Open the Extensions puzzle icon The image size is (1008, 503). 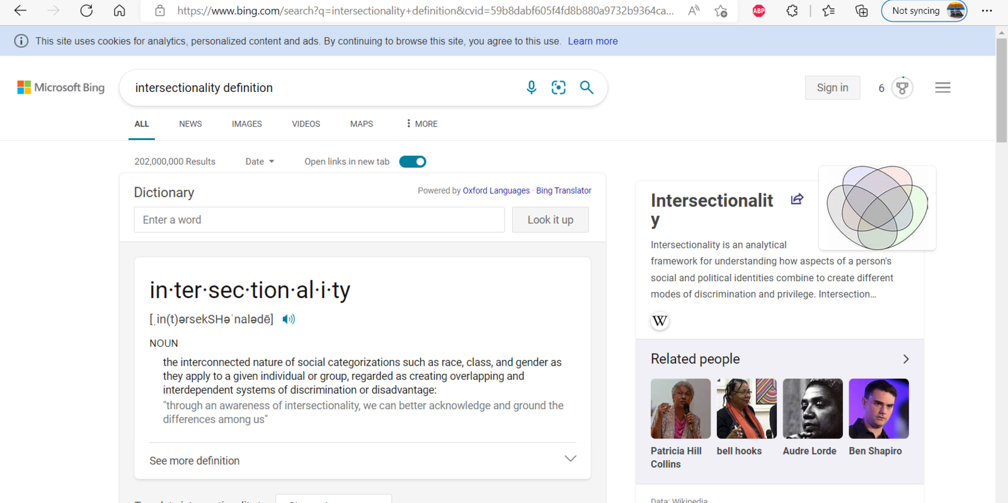click(x=792, y=11)
